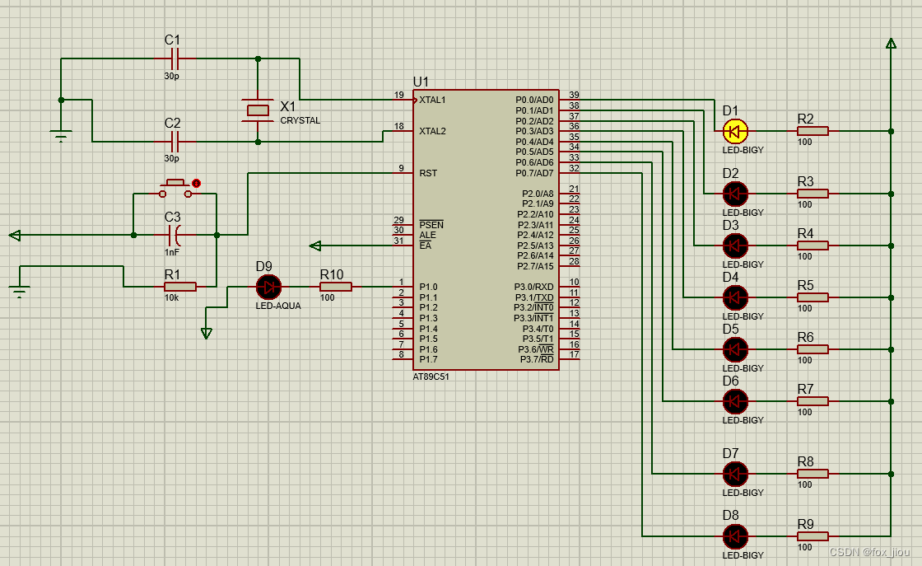Viewport: 922px width, 566px height.
Task: Click the U1 reference label
Action: (421, 82)
